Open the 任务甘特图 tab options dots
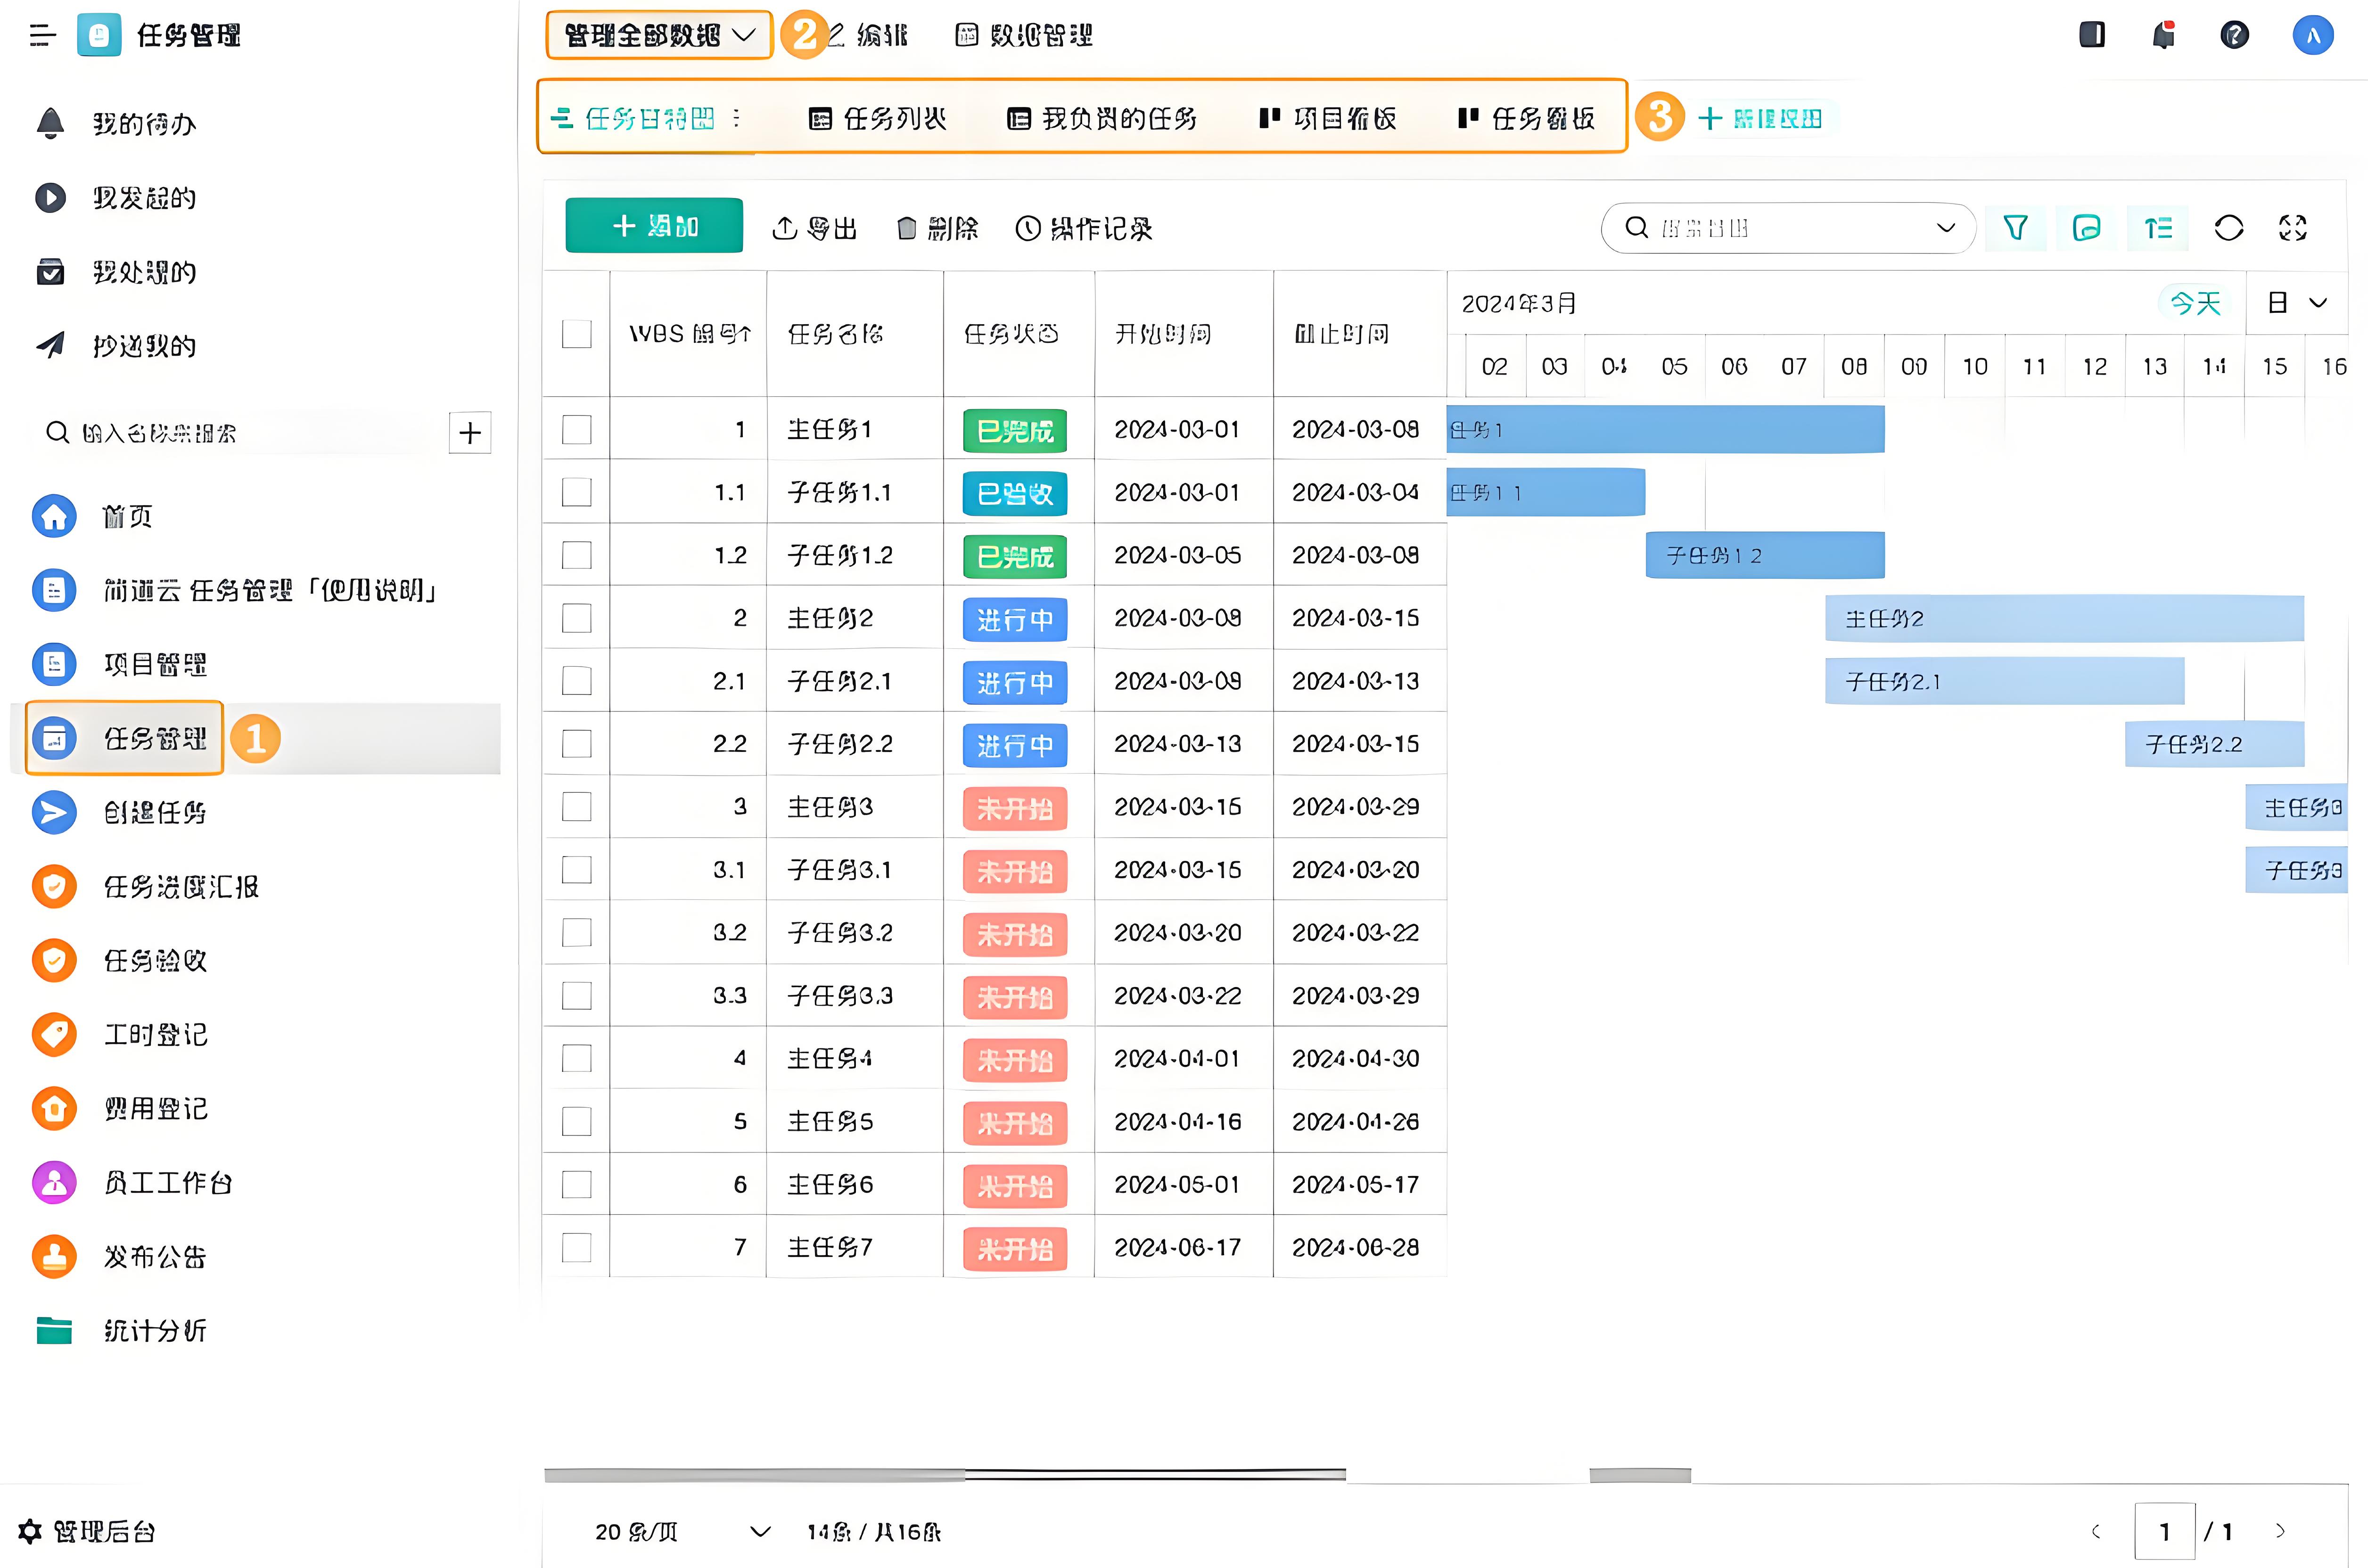 pos(736,118)
